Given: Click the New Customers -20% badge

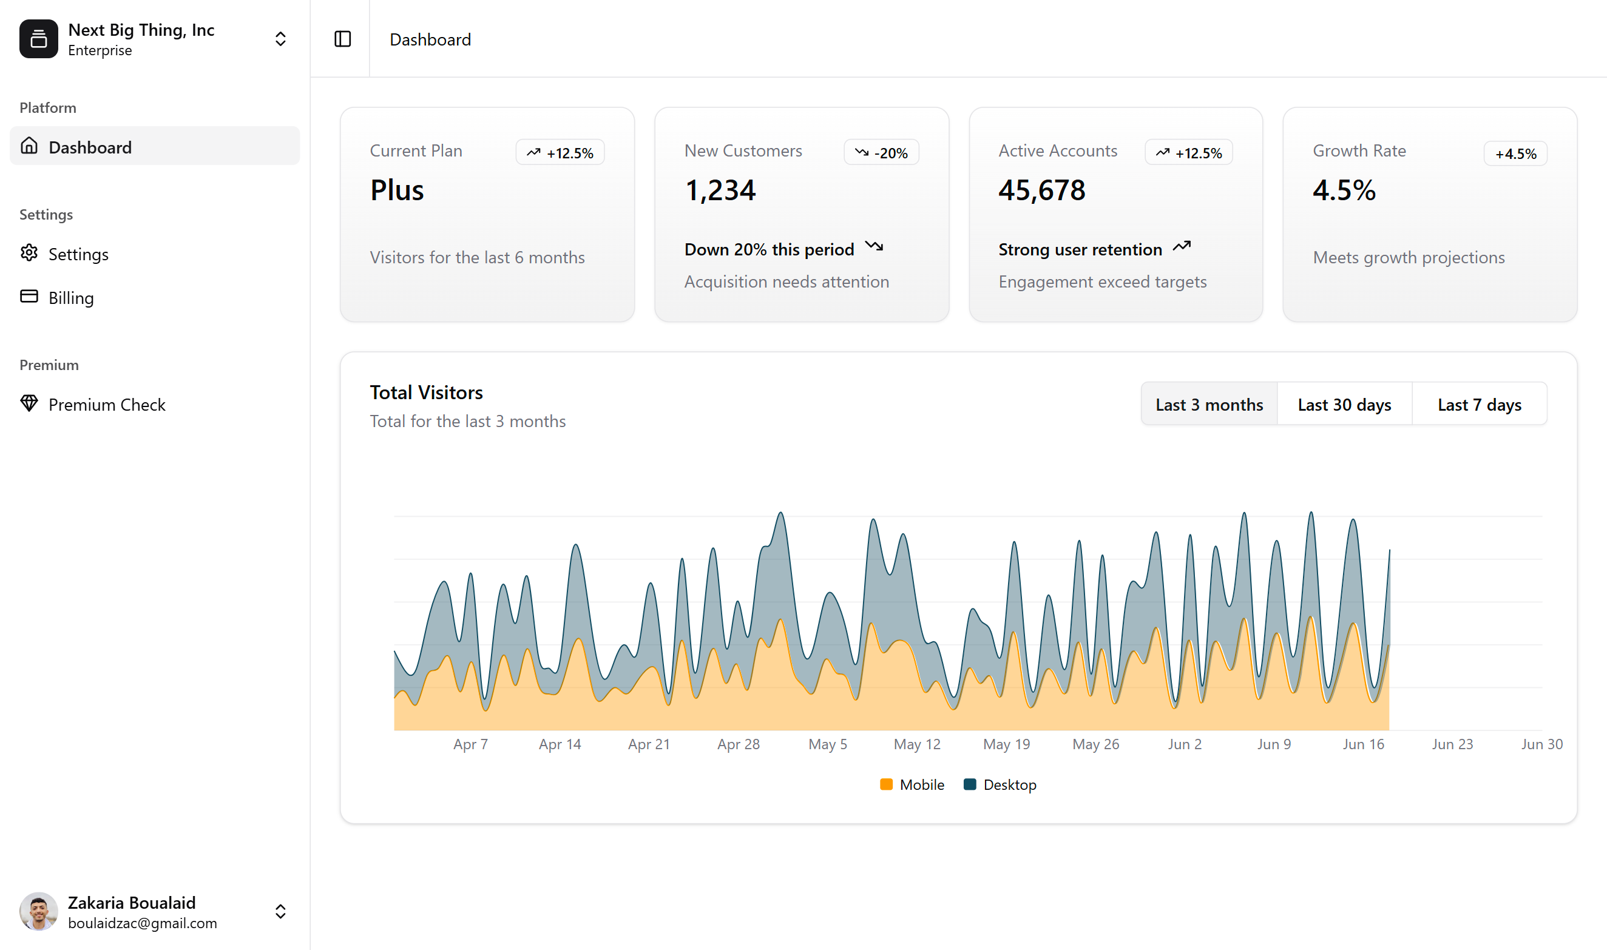Looking at the screenshot, I should click(x=882, y=153).
